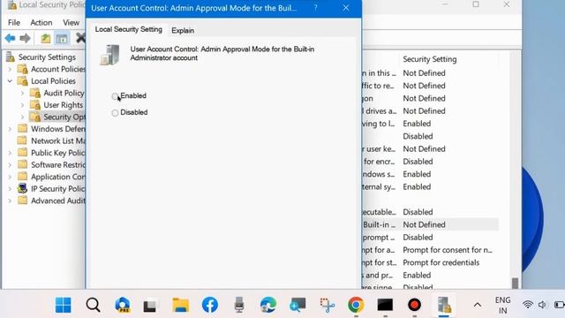The image size is (565, 318).
Task: Click the IP Security Policies icon
Action: tap(22, 188)
